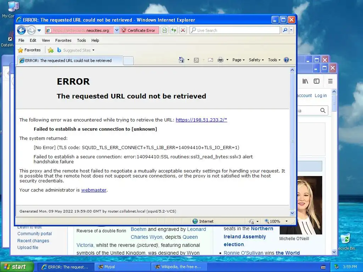The image size is (363, 272).
Task: Expand the zoom level dropdown arrow
Action: [286, 221]
